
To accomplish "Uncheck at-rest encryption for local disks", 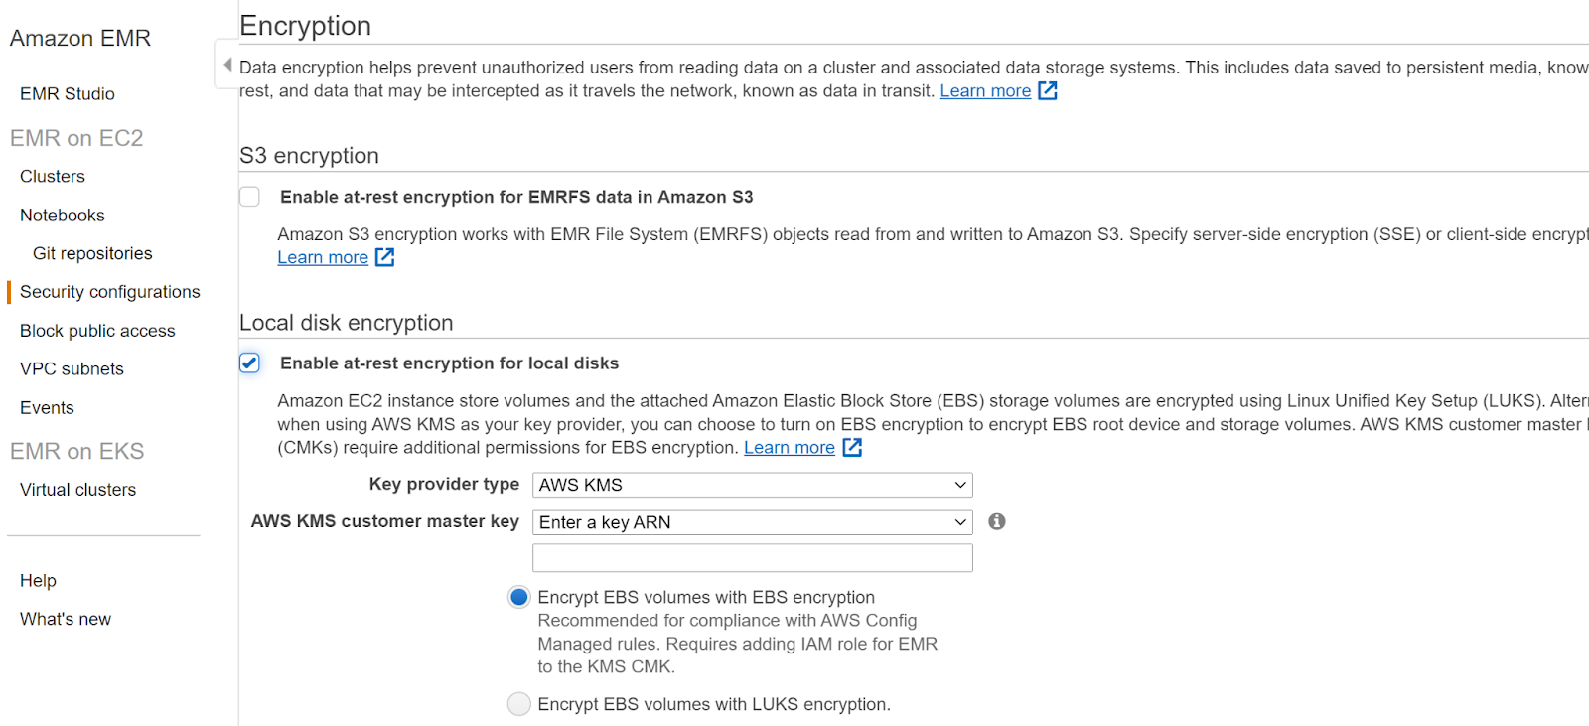I will pos(250,363).
